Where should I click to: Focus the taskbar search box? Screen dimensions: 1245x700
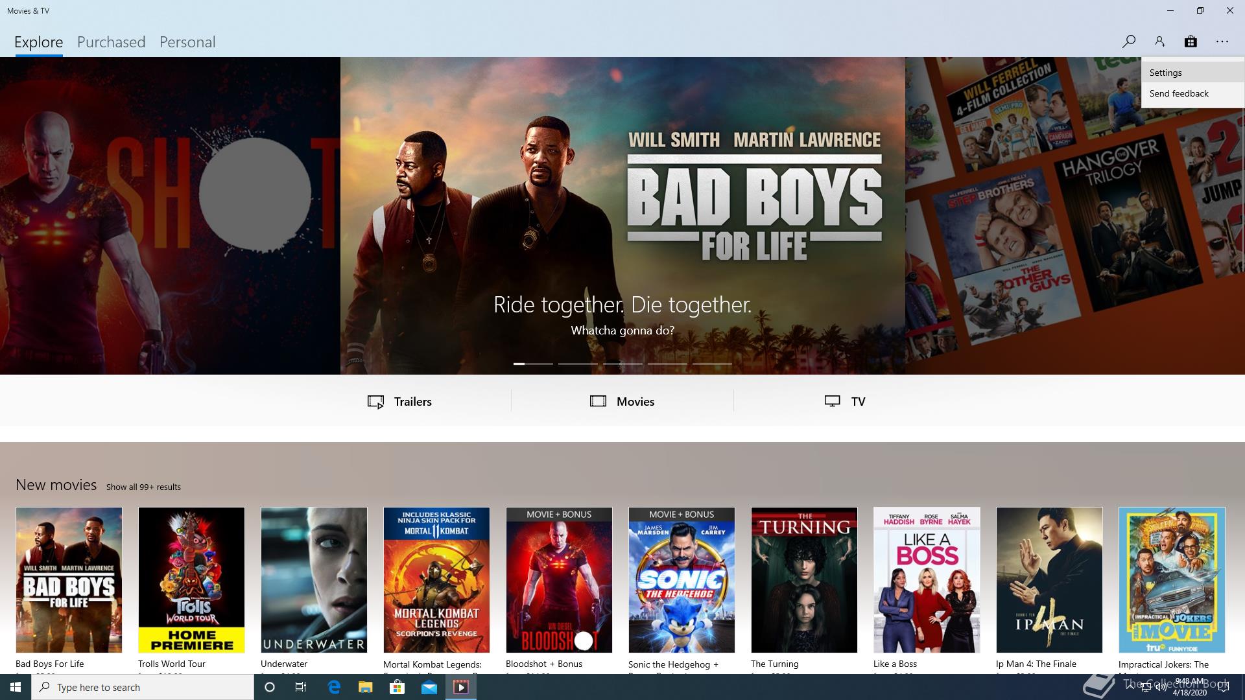pos(143,687)
